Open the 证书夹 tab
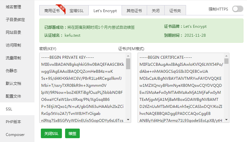 tap(175, 11)
